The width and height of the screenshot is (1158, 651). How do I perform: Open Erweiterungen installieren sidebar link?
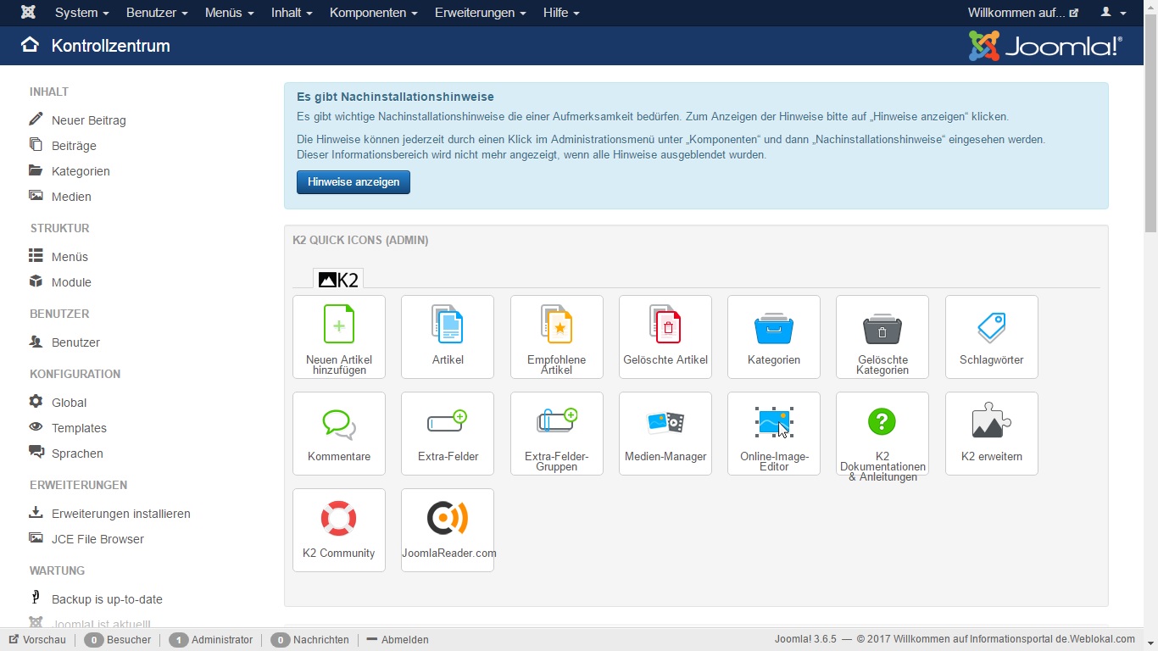(120, 514)
